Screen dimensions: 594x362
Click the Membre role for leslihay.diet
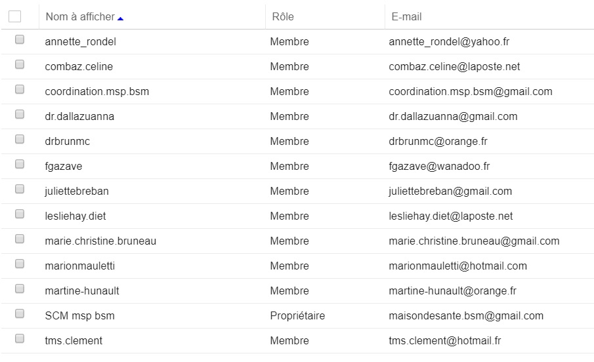click(x=289, y=216)
